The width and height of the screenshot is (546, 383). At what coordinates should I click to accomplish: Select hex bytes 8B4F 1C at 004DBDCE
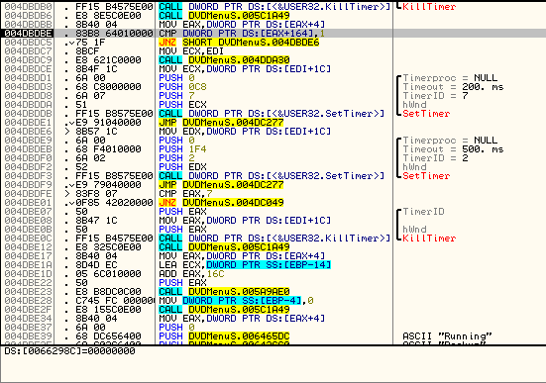96,69
